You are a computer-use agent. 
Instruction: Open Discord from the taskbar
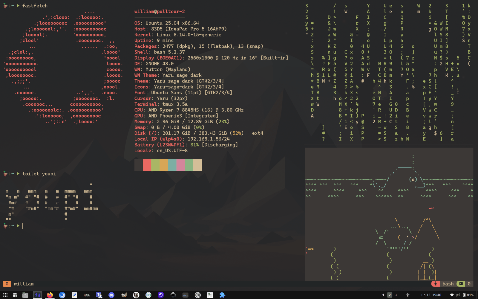coord(111,295)
